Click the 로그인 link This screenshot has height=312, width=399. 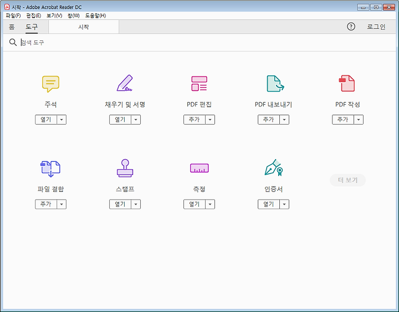pyautogui.click(x=376, y=27)
